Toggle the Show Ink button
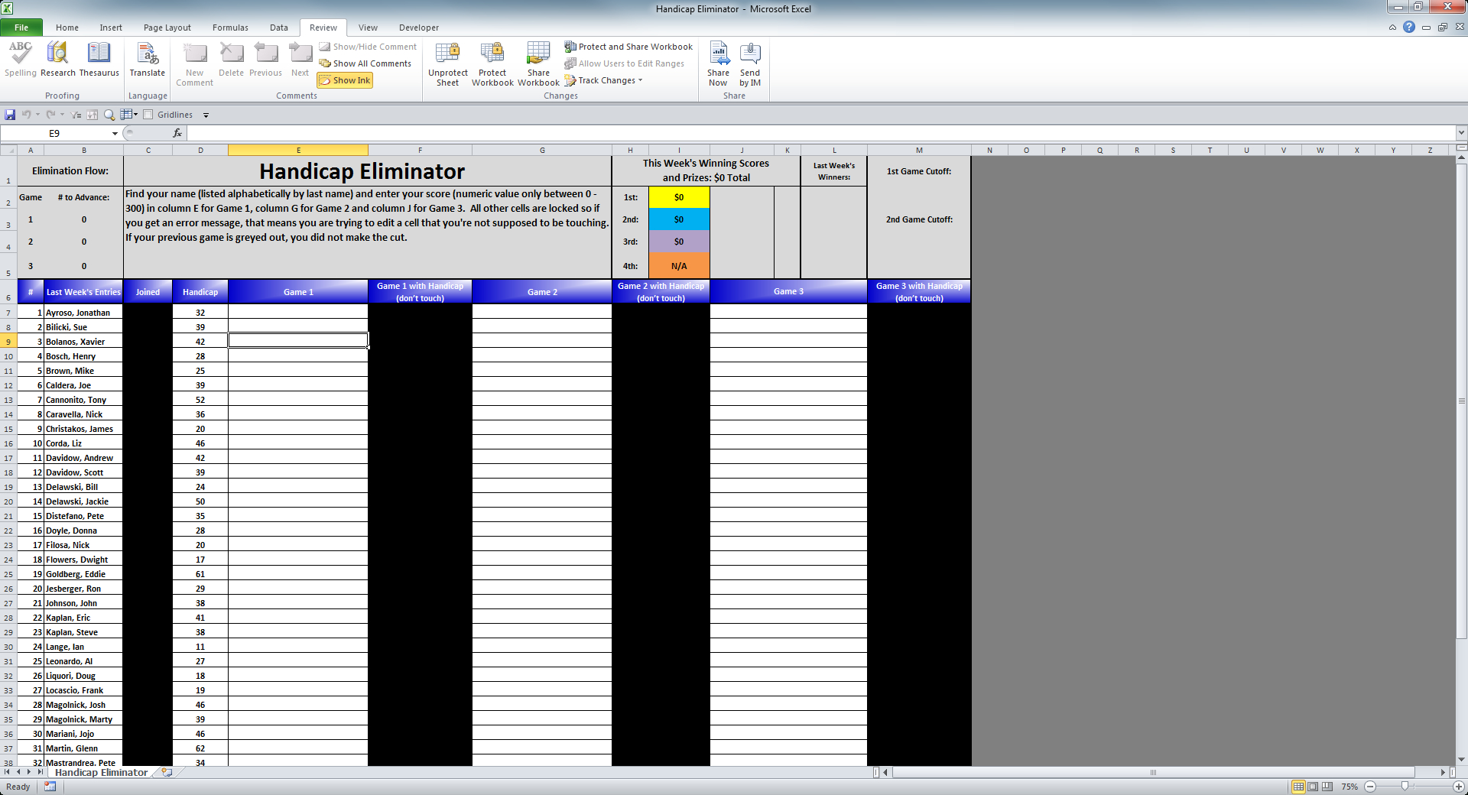This screenshot has width=1468, height=795. point(345,80)
